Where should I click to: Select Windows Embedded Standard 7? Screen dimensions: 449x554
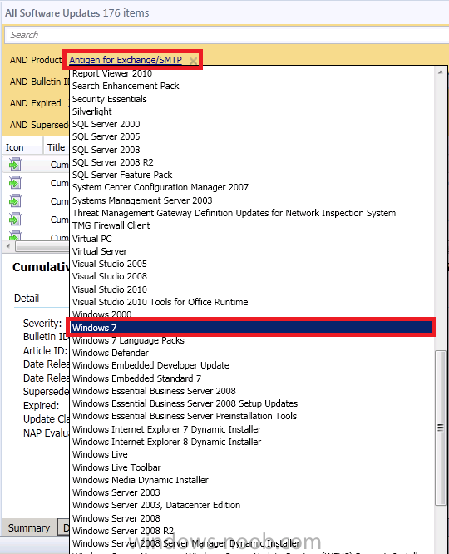click(136, 378)
